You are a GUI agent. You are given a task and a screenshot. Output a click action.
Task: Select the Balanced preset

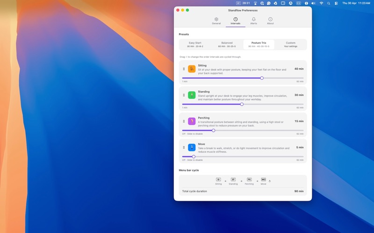pos(227,44)
